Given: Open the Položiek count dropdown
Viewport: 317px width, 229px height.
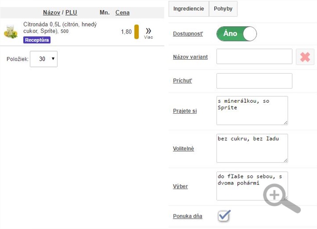Looking at the screenshot, I should tap(43, 59).
